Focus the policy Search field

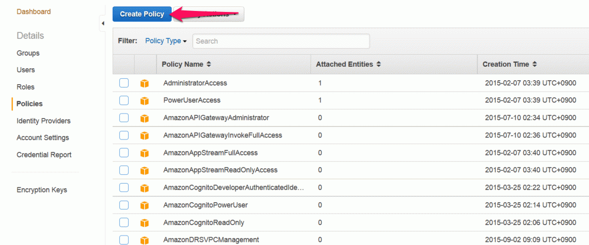(281, 41)
